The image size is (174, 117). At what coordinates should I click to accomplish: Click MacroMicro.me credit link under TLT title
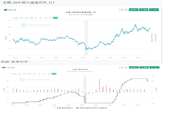pyautogui.click(x=73, y=15)
